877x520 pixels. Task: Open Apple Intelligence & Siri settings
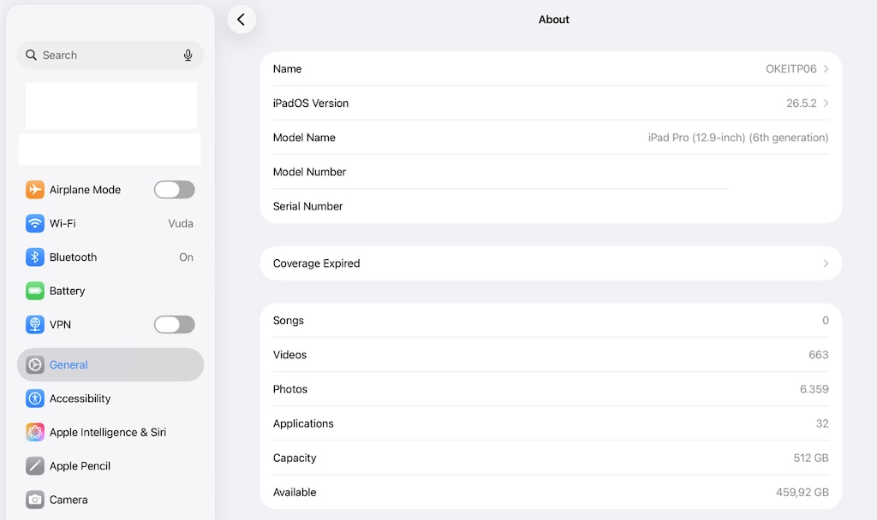pos(110,432)
